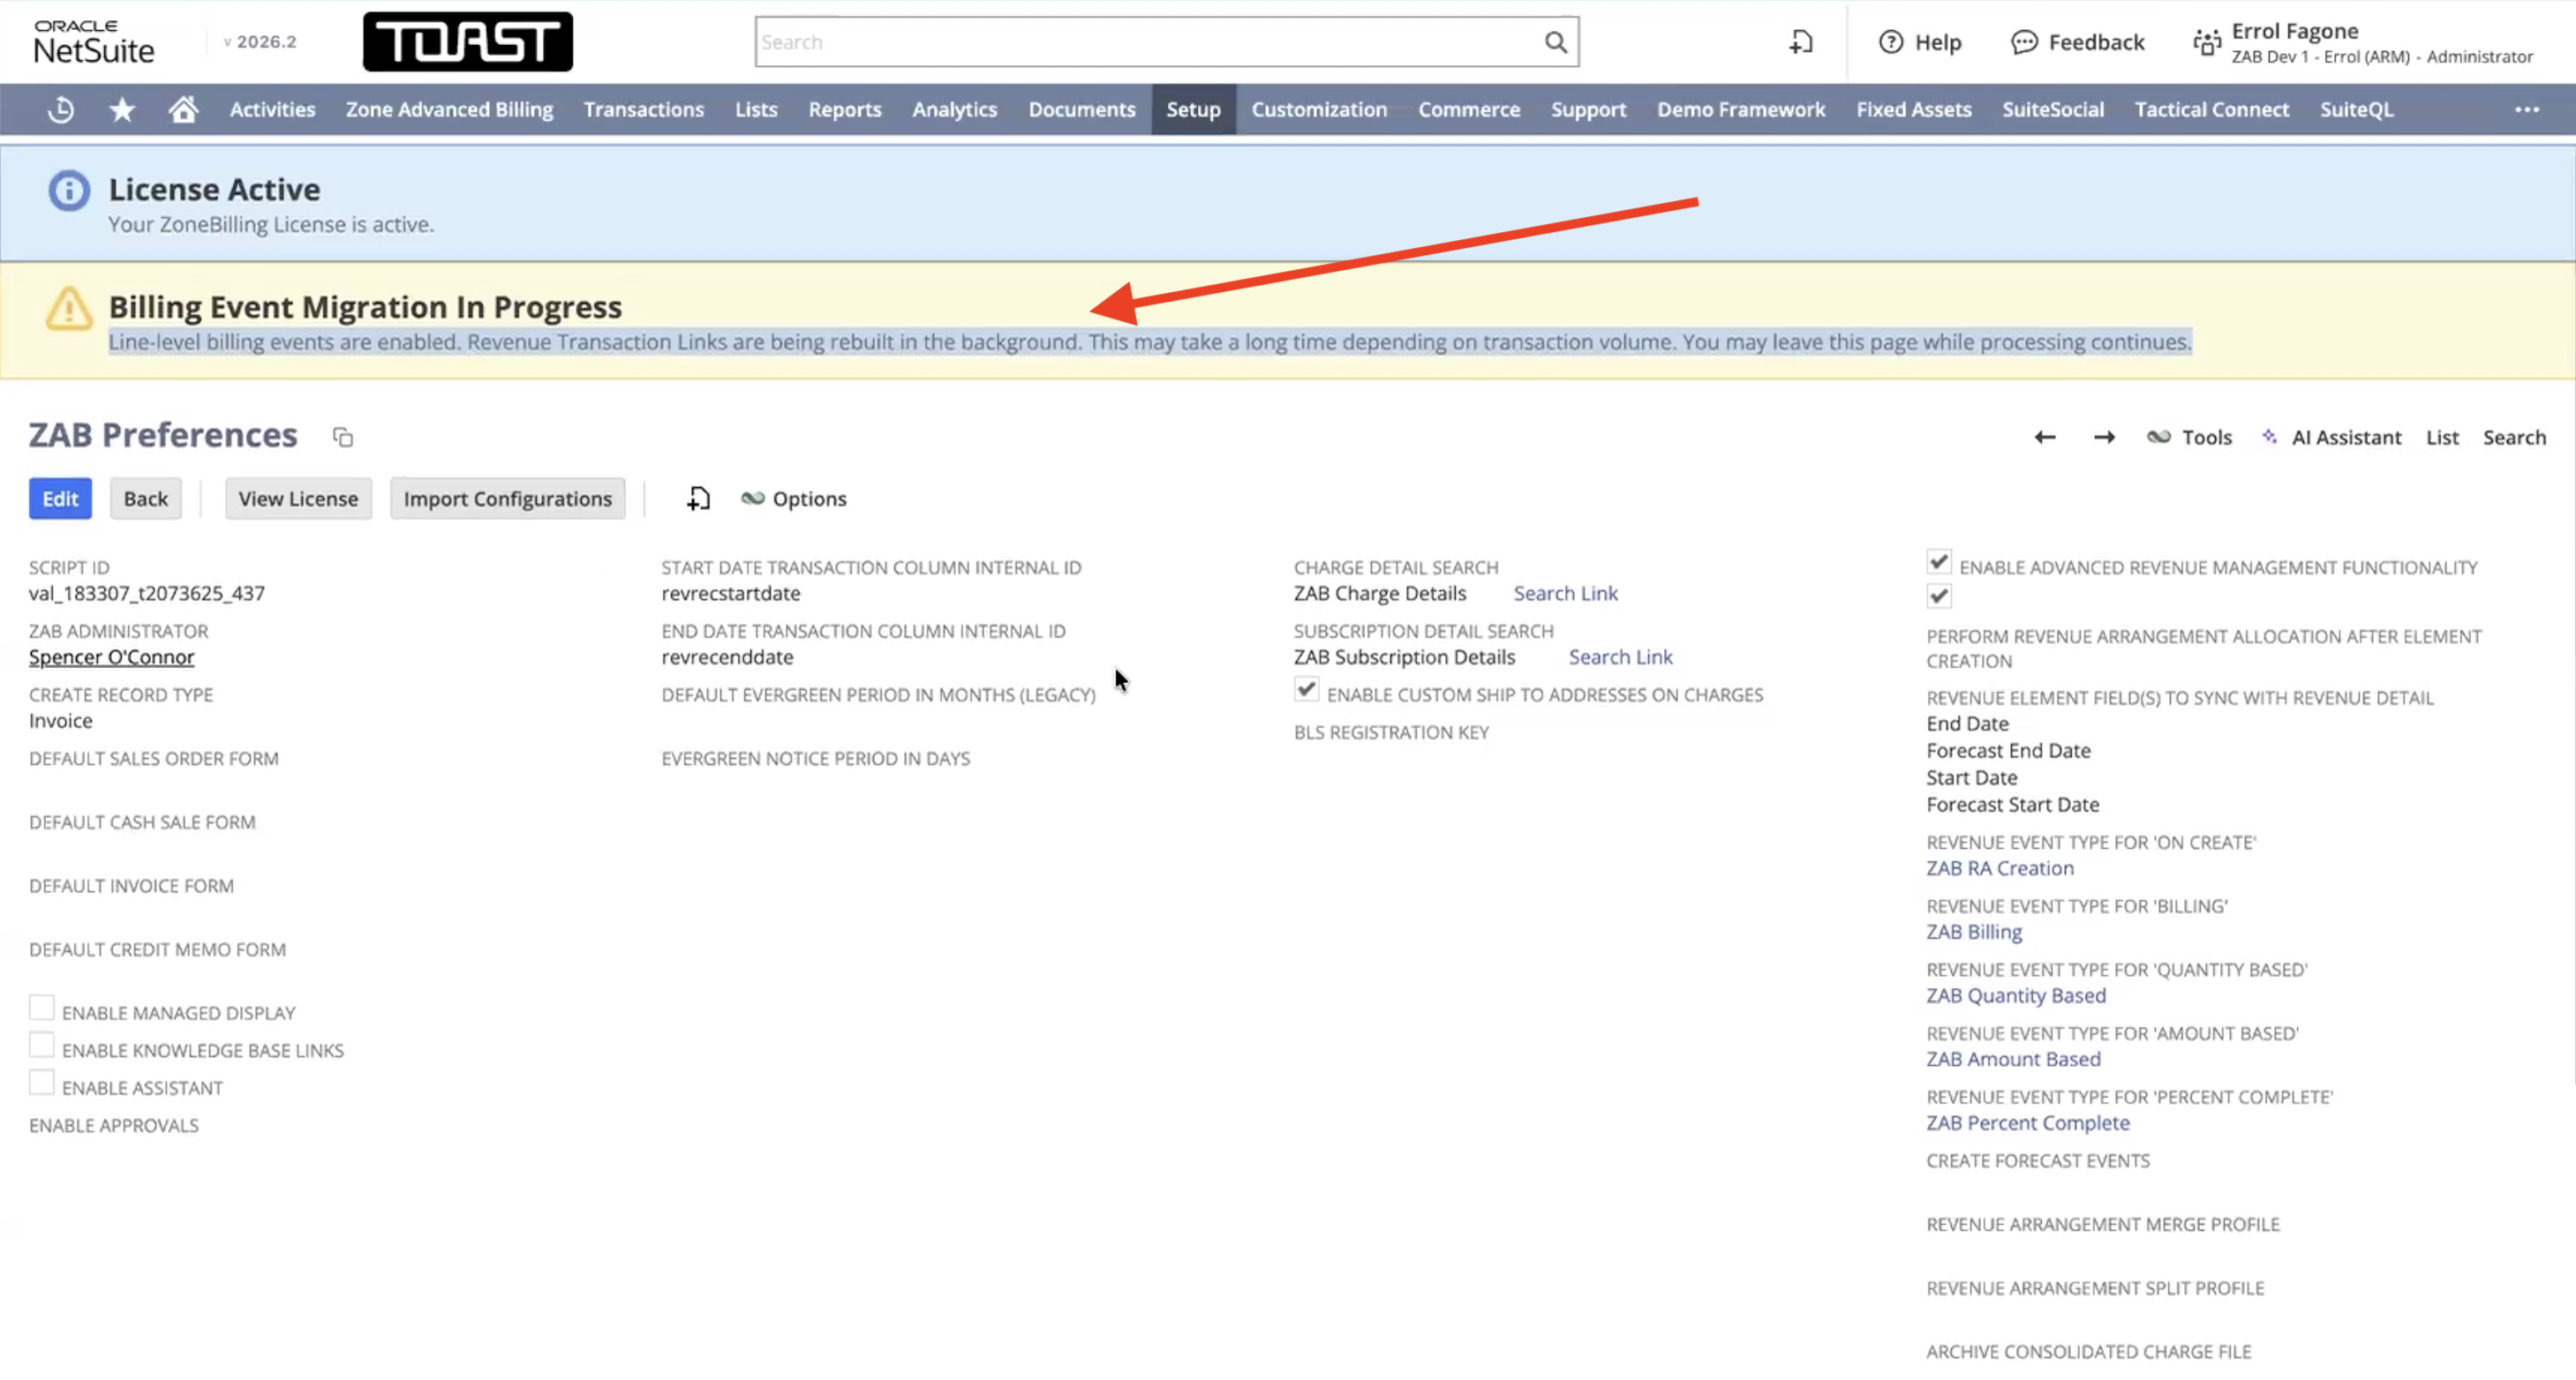Image resolution: width=2576 pixels, height=1380 pixels.
Task: Click the blue Edit button
Action: pos(60,499)
